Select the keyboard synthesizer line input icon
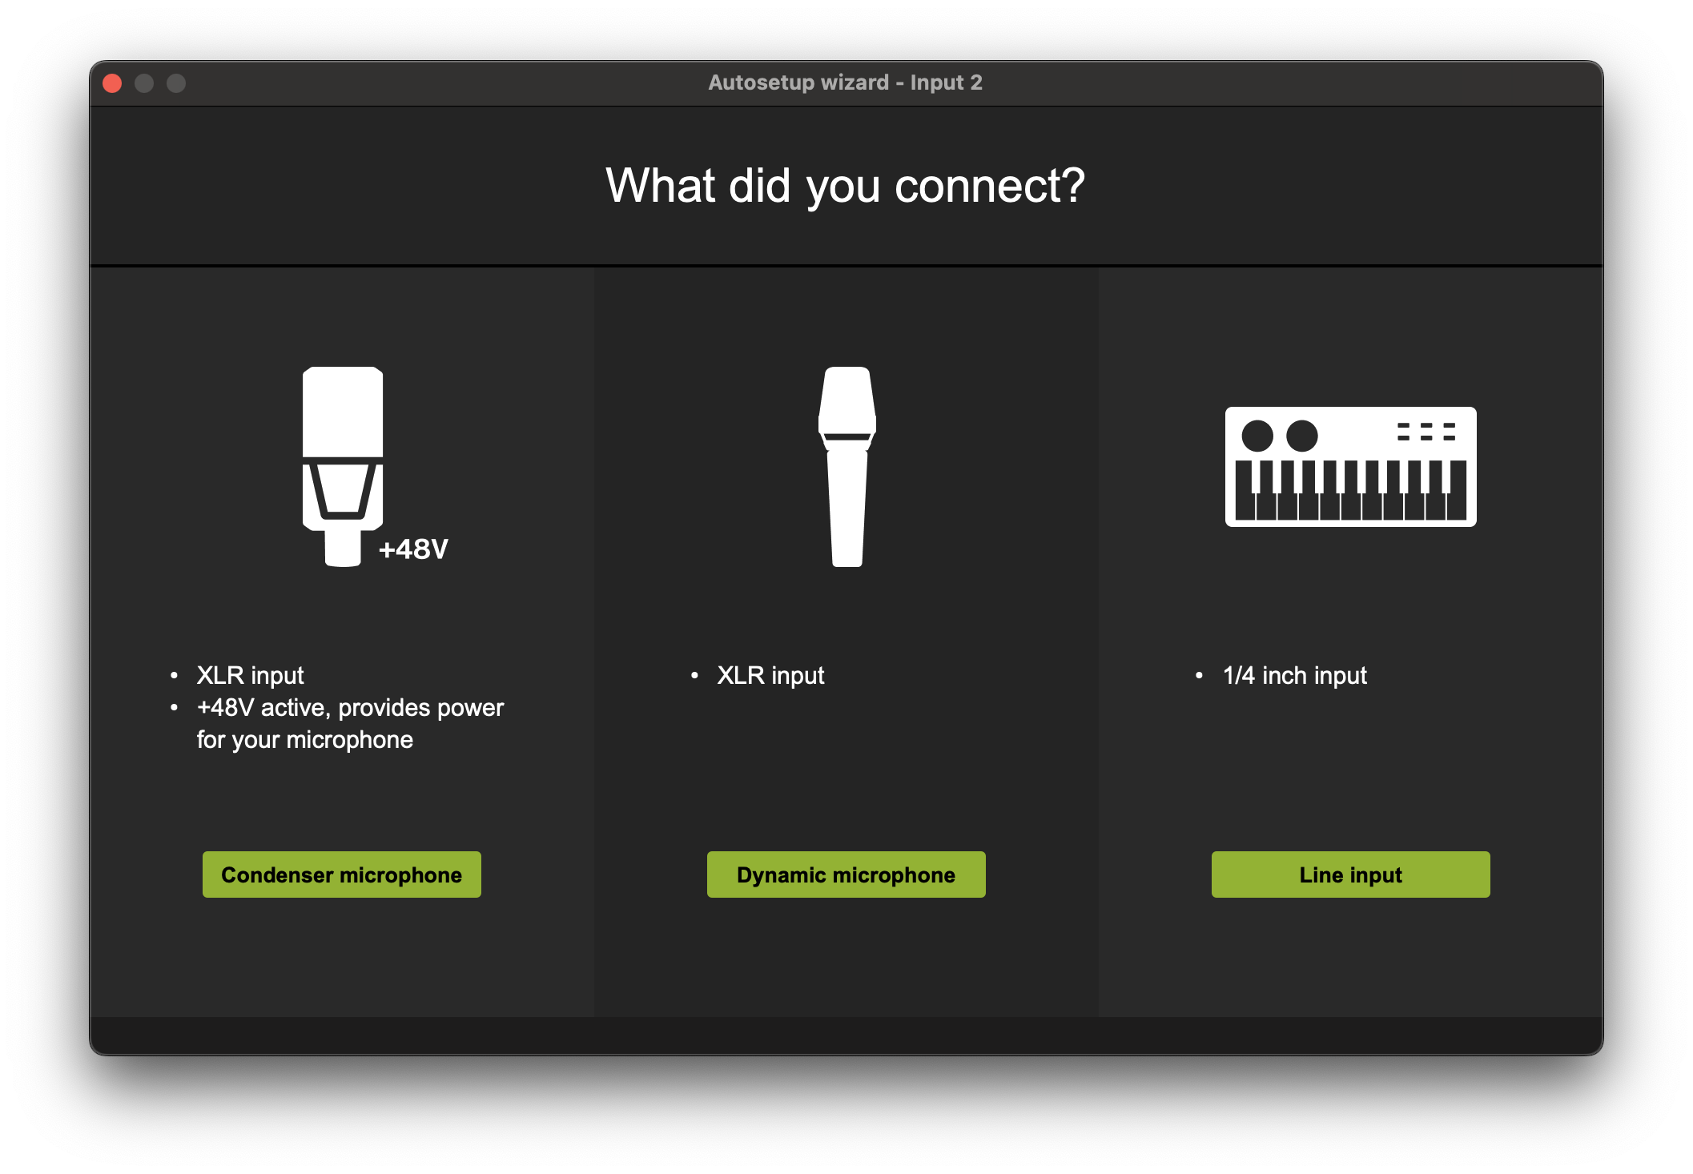 (x=1350, y=466)
